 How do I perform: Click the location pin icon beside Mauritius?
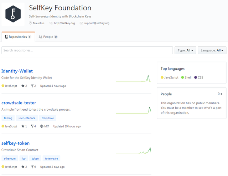tap(30, 23)
